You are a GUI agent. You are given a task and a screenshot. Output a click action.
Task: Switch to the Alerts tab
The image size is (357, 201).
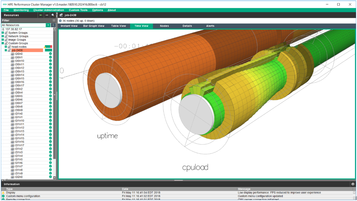coord(210,26)
